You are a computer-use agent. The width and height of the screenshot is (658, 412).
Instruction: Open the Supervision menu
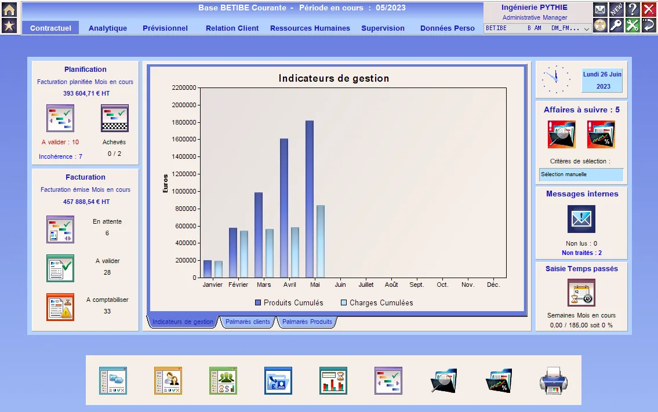(383, 28)
